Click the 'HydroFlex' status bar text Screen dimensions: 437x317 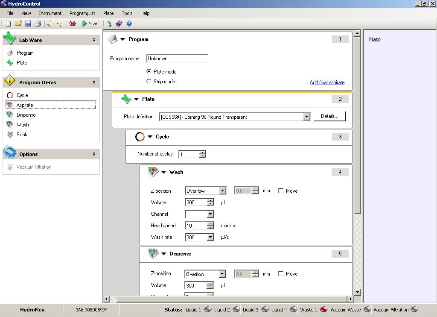(x=32, y=310)
